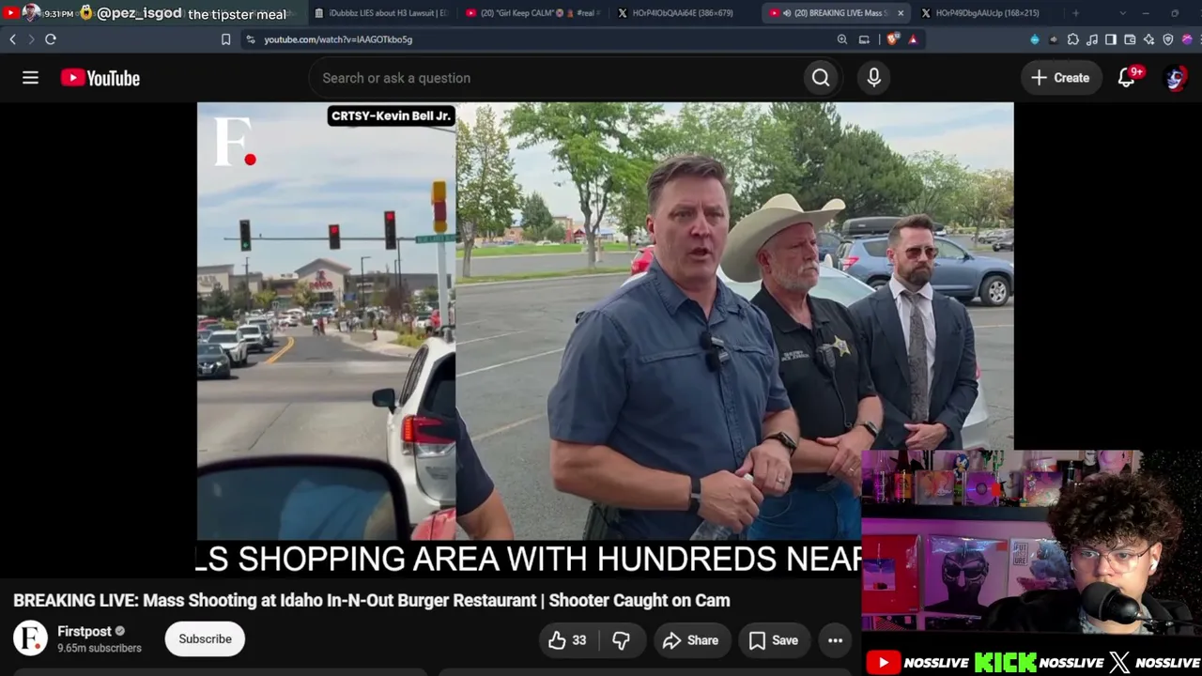
Task: Subscribe to the Firstpost channel
Action: point(205,639)
